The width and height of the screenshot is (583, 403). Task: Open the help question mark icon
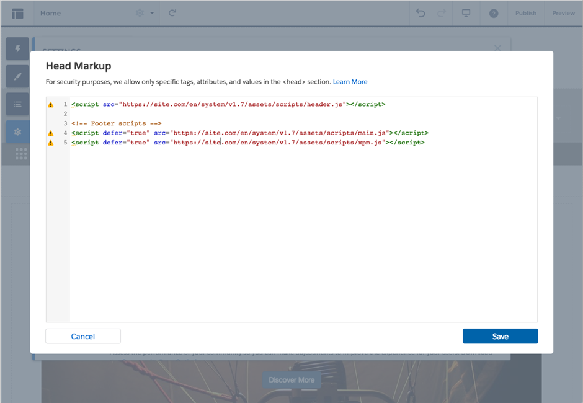coord(494,14)
